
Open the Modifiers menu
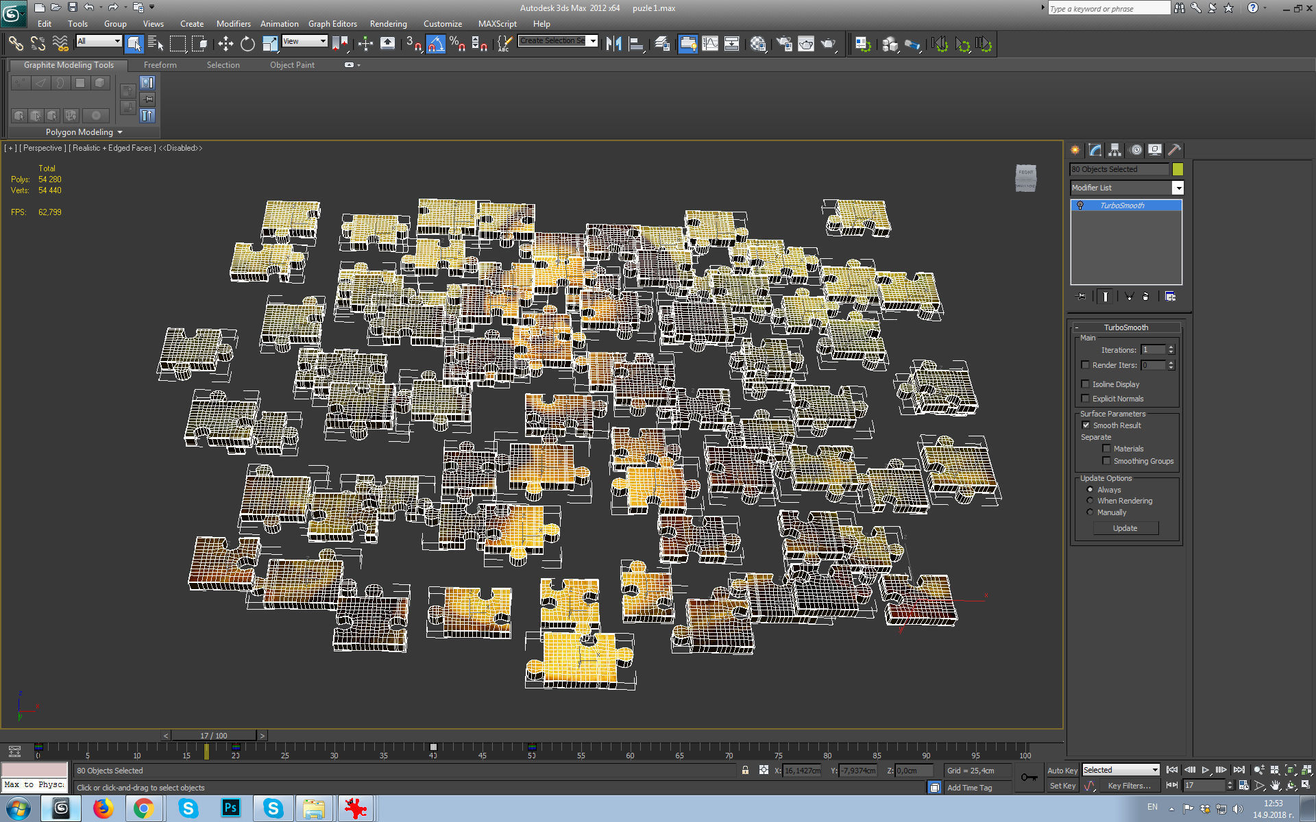coord(233,24)
